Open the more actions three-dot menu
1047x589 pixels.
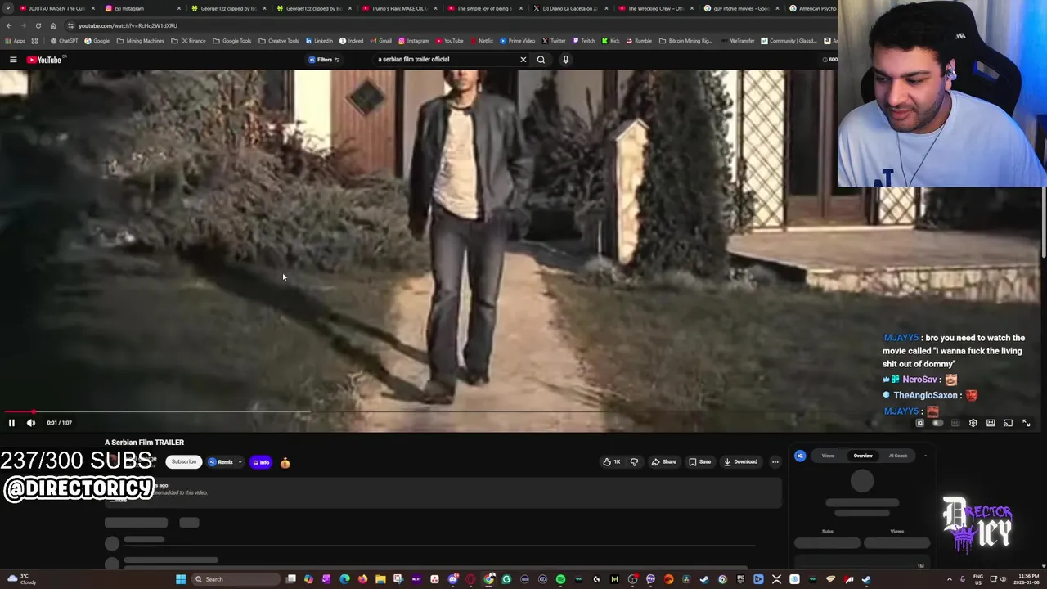click(775, 462)
